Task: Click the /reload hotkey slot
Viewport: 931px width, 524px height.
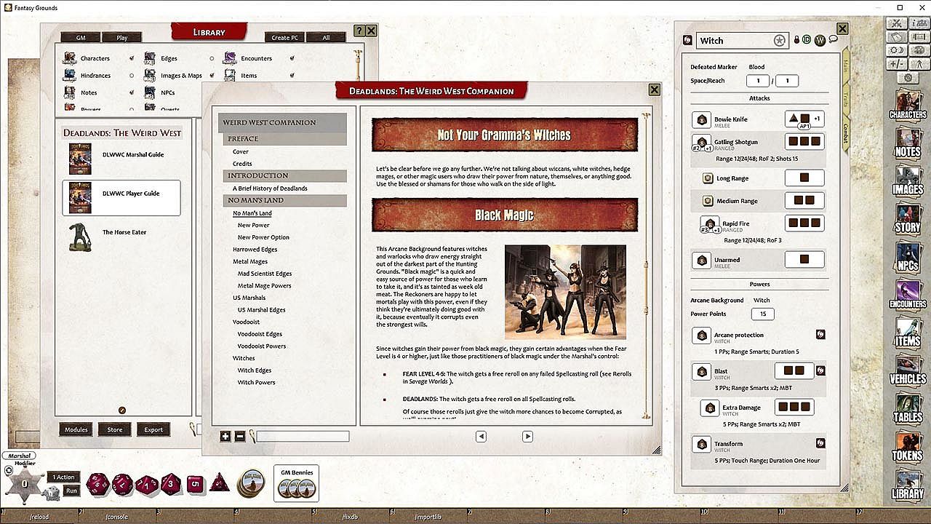Action: [x=39, y=517]
